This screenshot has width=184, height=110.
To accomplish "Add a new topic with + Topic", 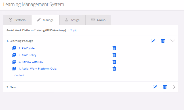I will (x=73, y=30).
